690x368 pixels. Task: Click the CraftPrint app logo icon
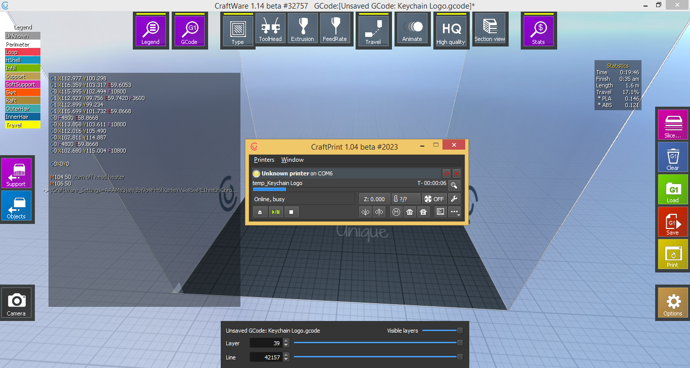254,147
